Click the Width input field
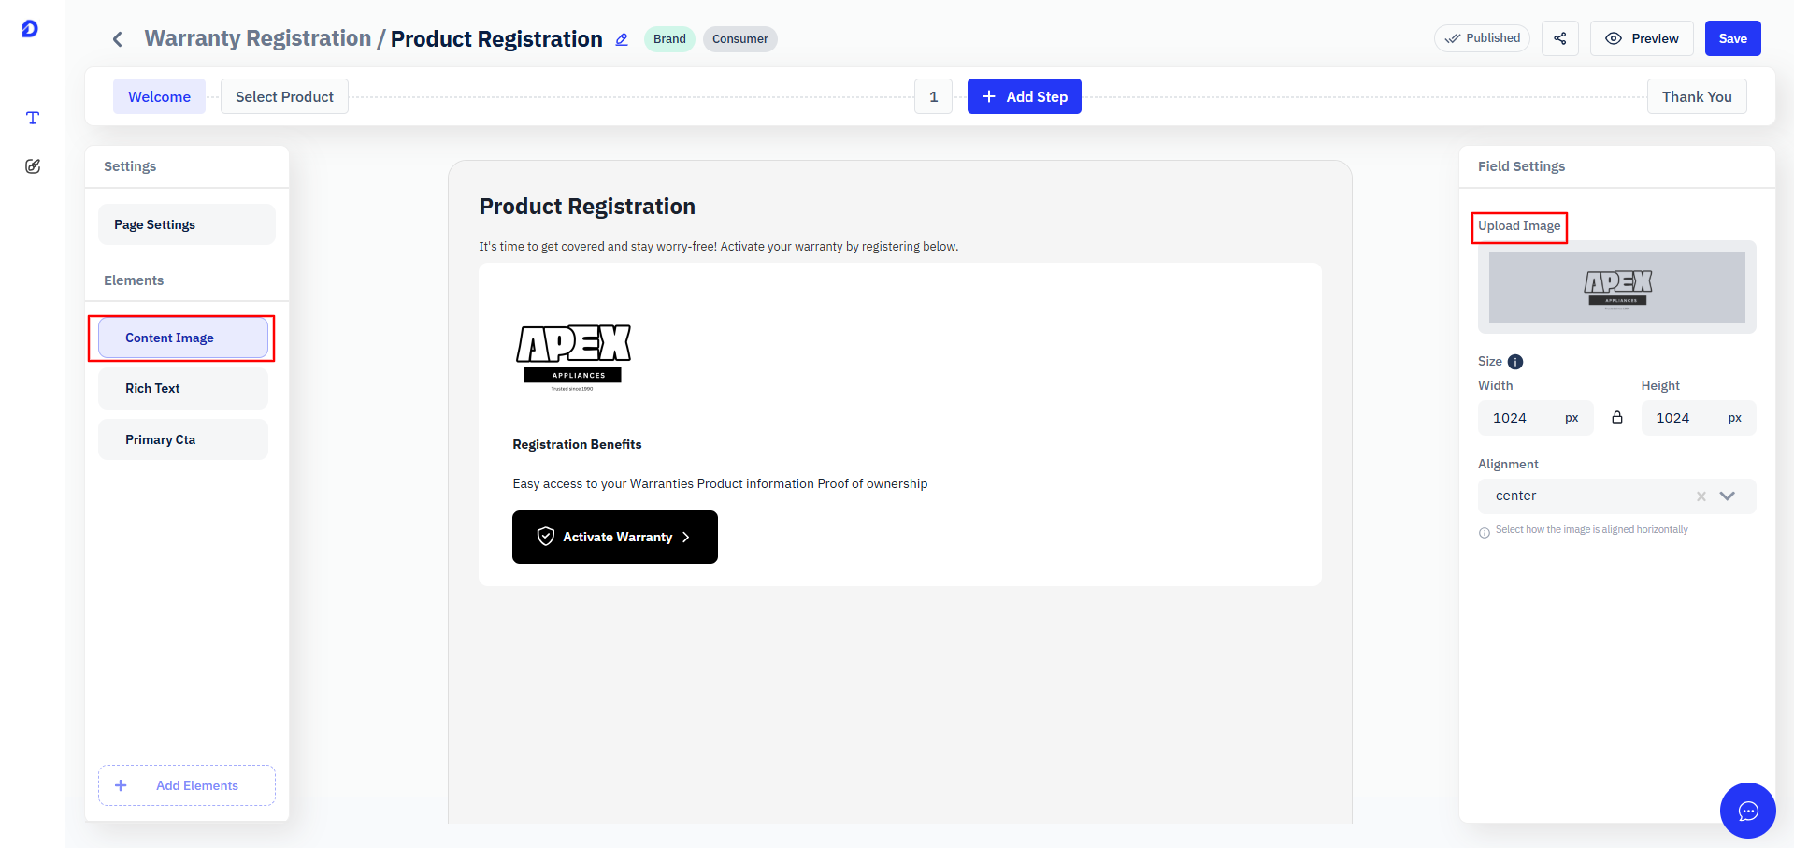The height and width of the screenshot is (848, 1794). (1535, 418)
